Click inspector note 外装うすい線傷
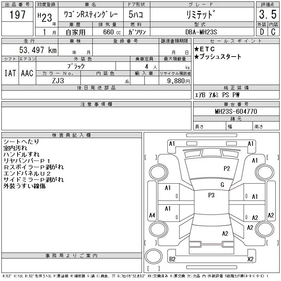Screen dimensions: 281x281 (24, 186)
